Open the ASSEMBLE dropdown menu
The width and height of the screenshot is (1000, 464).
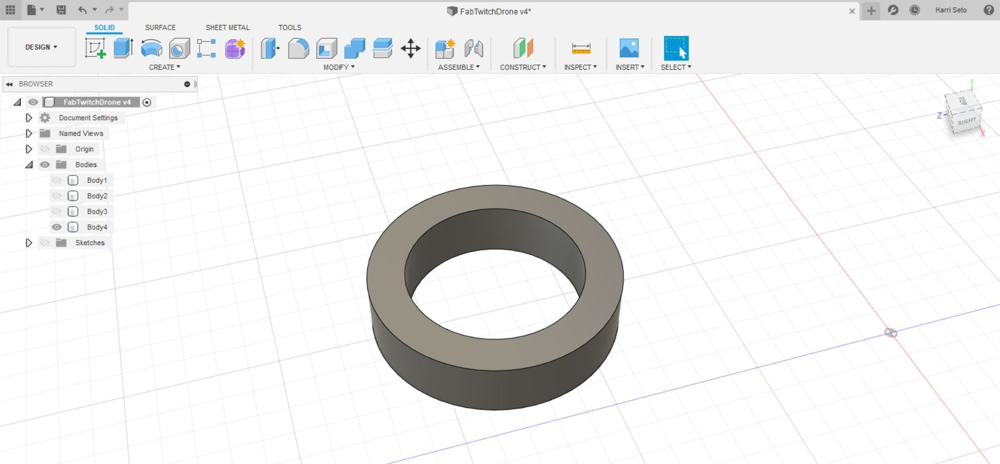tap(459, 67)
